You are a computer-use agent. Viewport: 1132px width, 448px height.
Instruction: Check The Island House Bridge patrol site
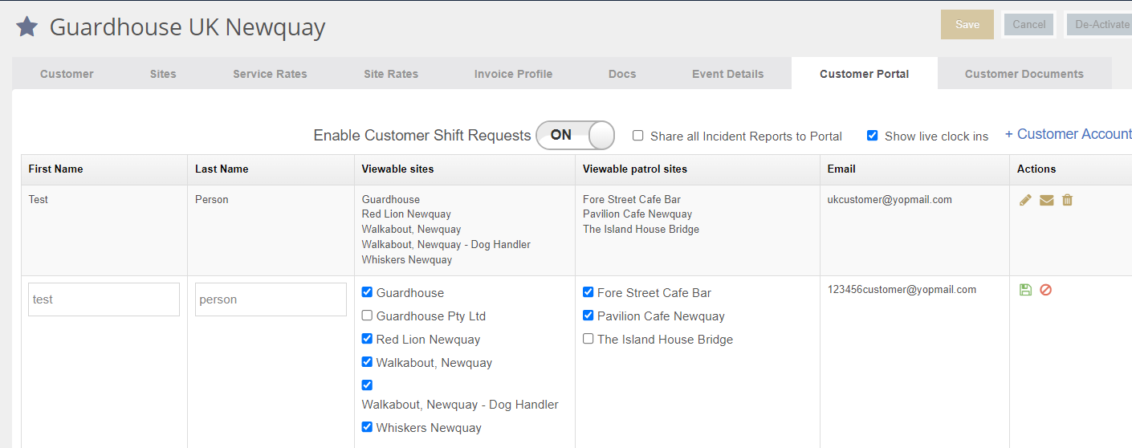pos(588,339)
